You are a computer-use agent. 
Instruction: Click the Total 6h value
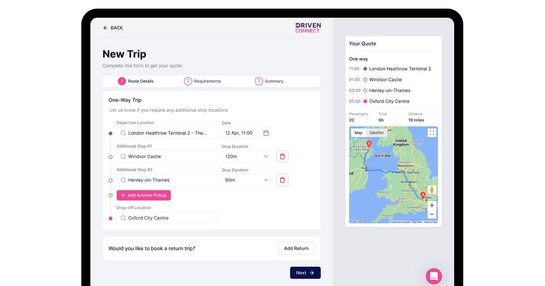[381, 120]
